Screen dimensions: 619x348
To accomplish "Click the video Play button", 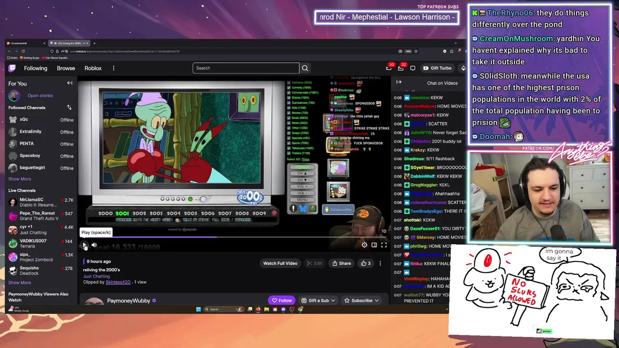I will pos(85,246).
